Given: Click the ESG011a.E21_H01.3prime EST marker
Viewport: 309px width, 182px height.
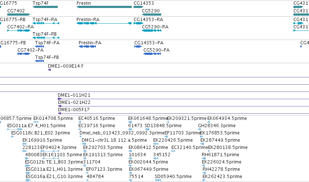Looking at the screenshot, I should [x=28, y=173].
